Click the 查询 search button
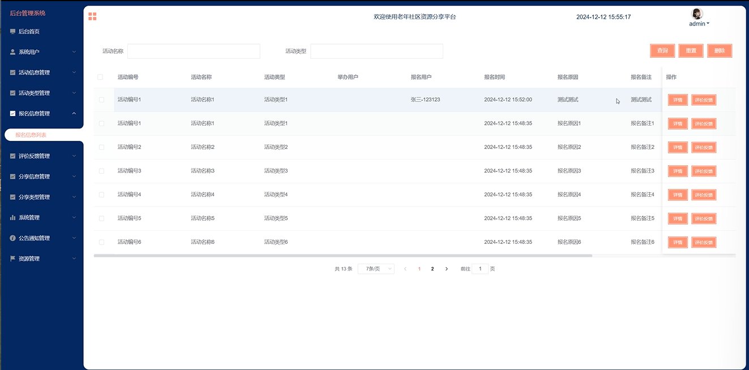 coord(662,51)
